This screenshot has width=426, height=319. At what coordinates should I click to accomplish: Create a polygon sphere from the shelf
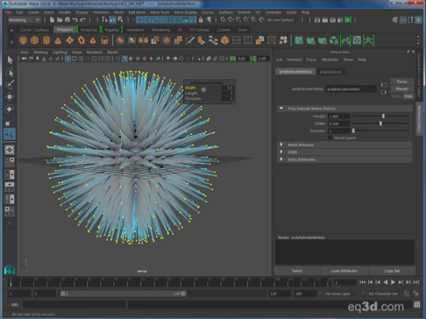tap(23, 40)
